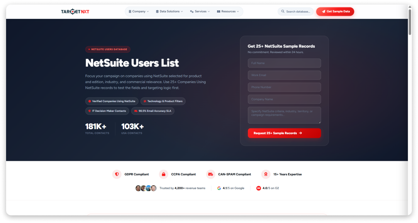This screenshot has width=418, height=223.
Task: Expand the Company dropdown chevron
Action: click(148, 11)
